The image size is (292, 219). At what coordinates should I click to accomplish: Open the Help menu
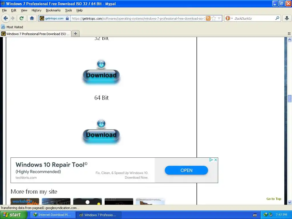(79, 10)
